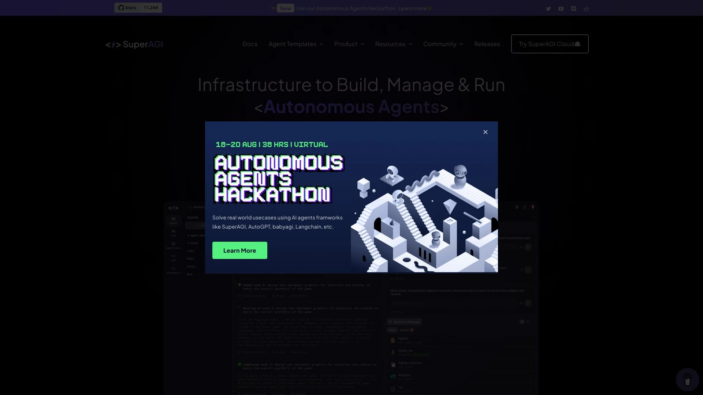Image resolution: width=703 pixels, height=395 pixels.
Task: Click the Twitter social icon
Action: [x=548, y=8]
